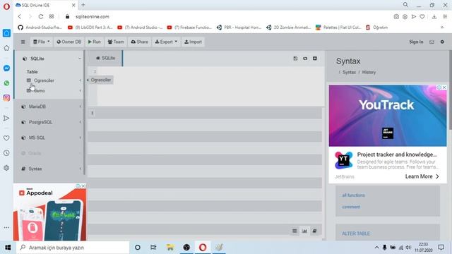Viewport: 452px width, 254px height.
Task: Collapse the SQLite database section
Action: (80, 59)
